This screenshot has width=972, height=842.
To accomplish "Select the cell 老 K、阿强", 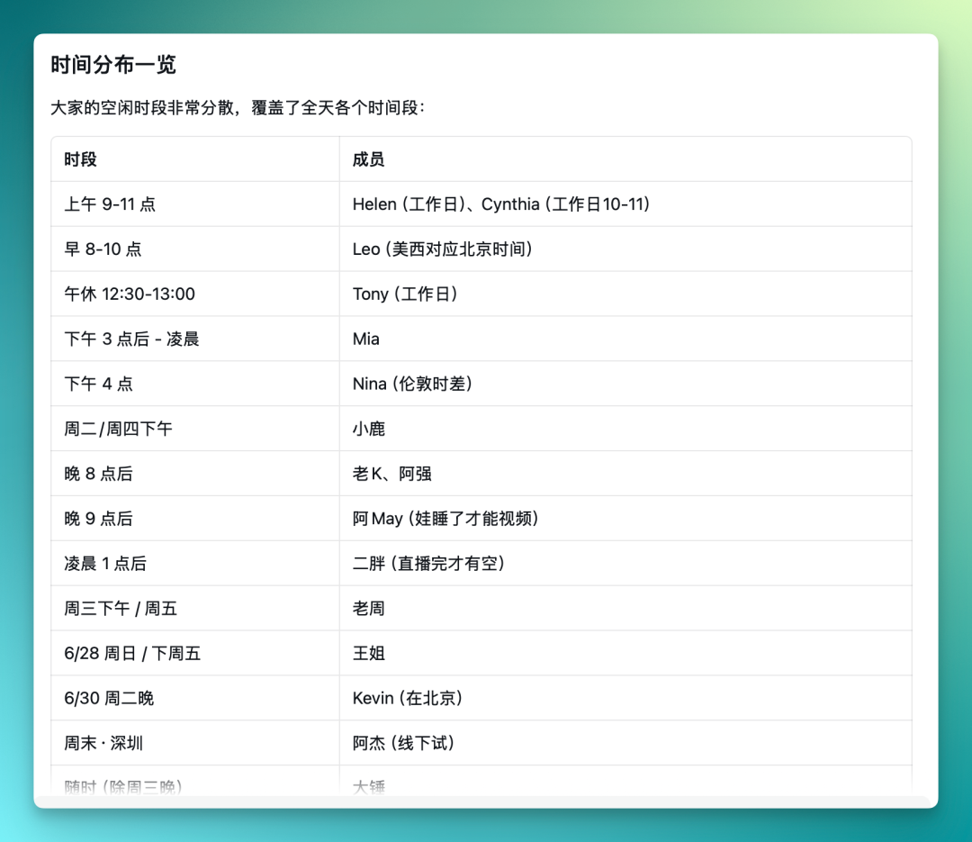I will (x=625, y=474).
